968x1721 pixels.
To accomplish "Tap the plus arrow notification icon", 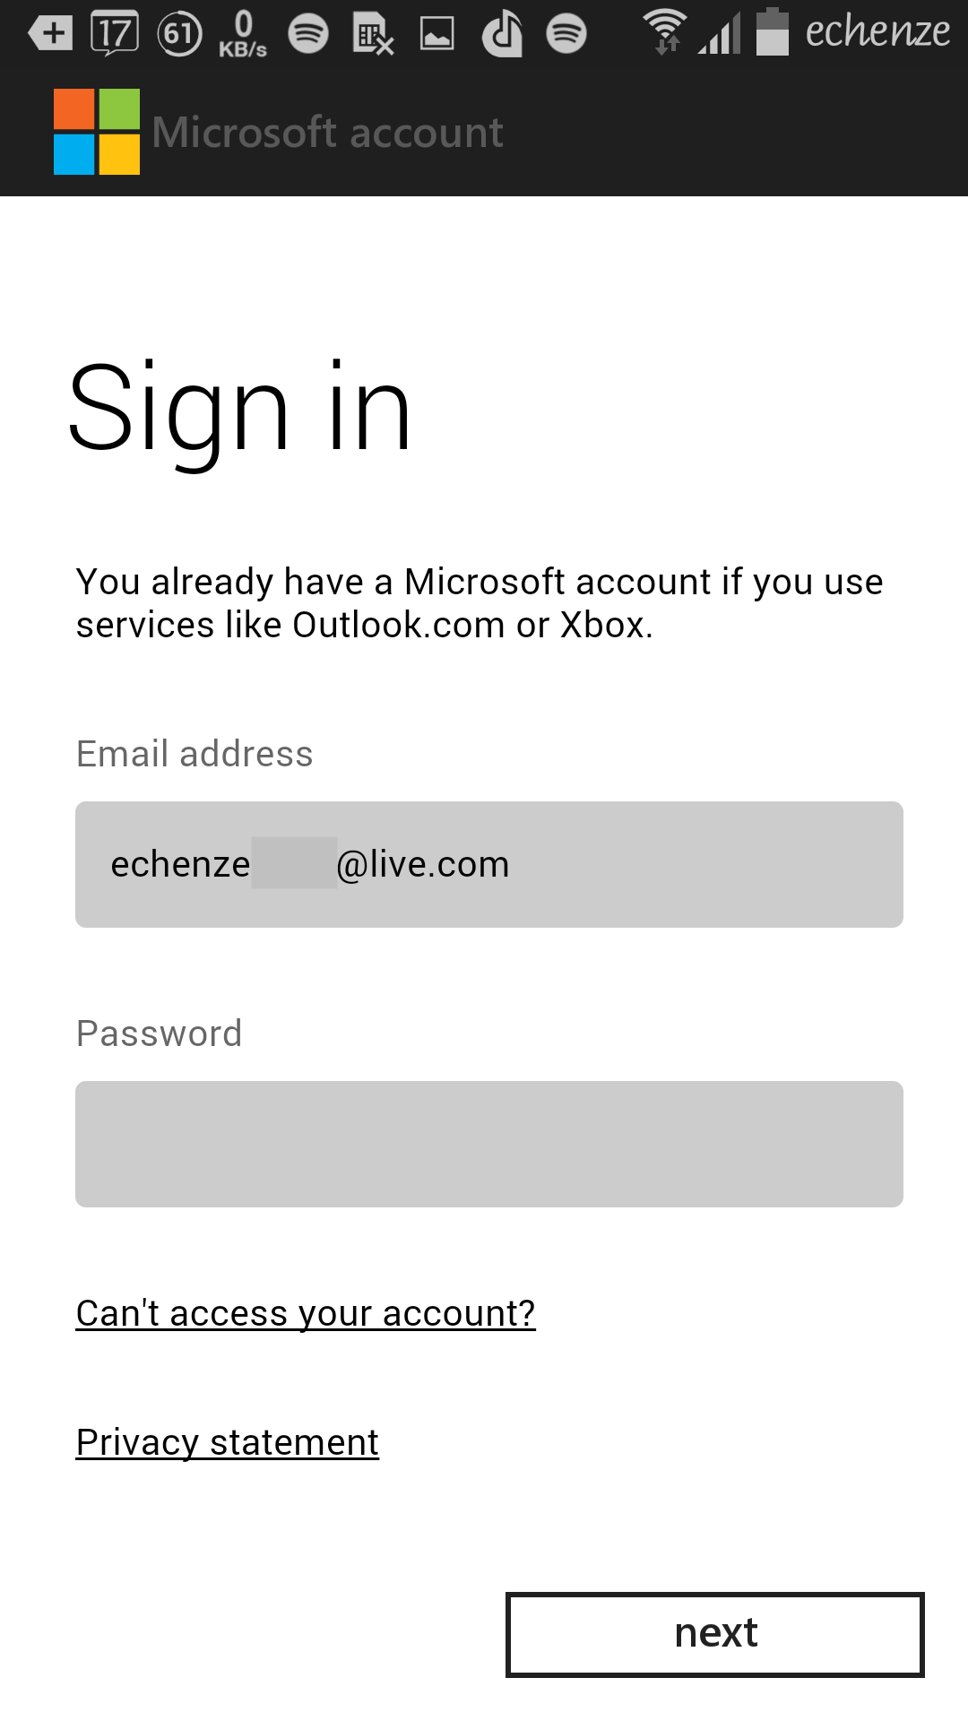I will (50, 34).
